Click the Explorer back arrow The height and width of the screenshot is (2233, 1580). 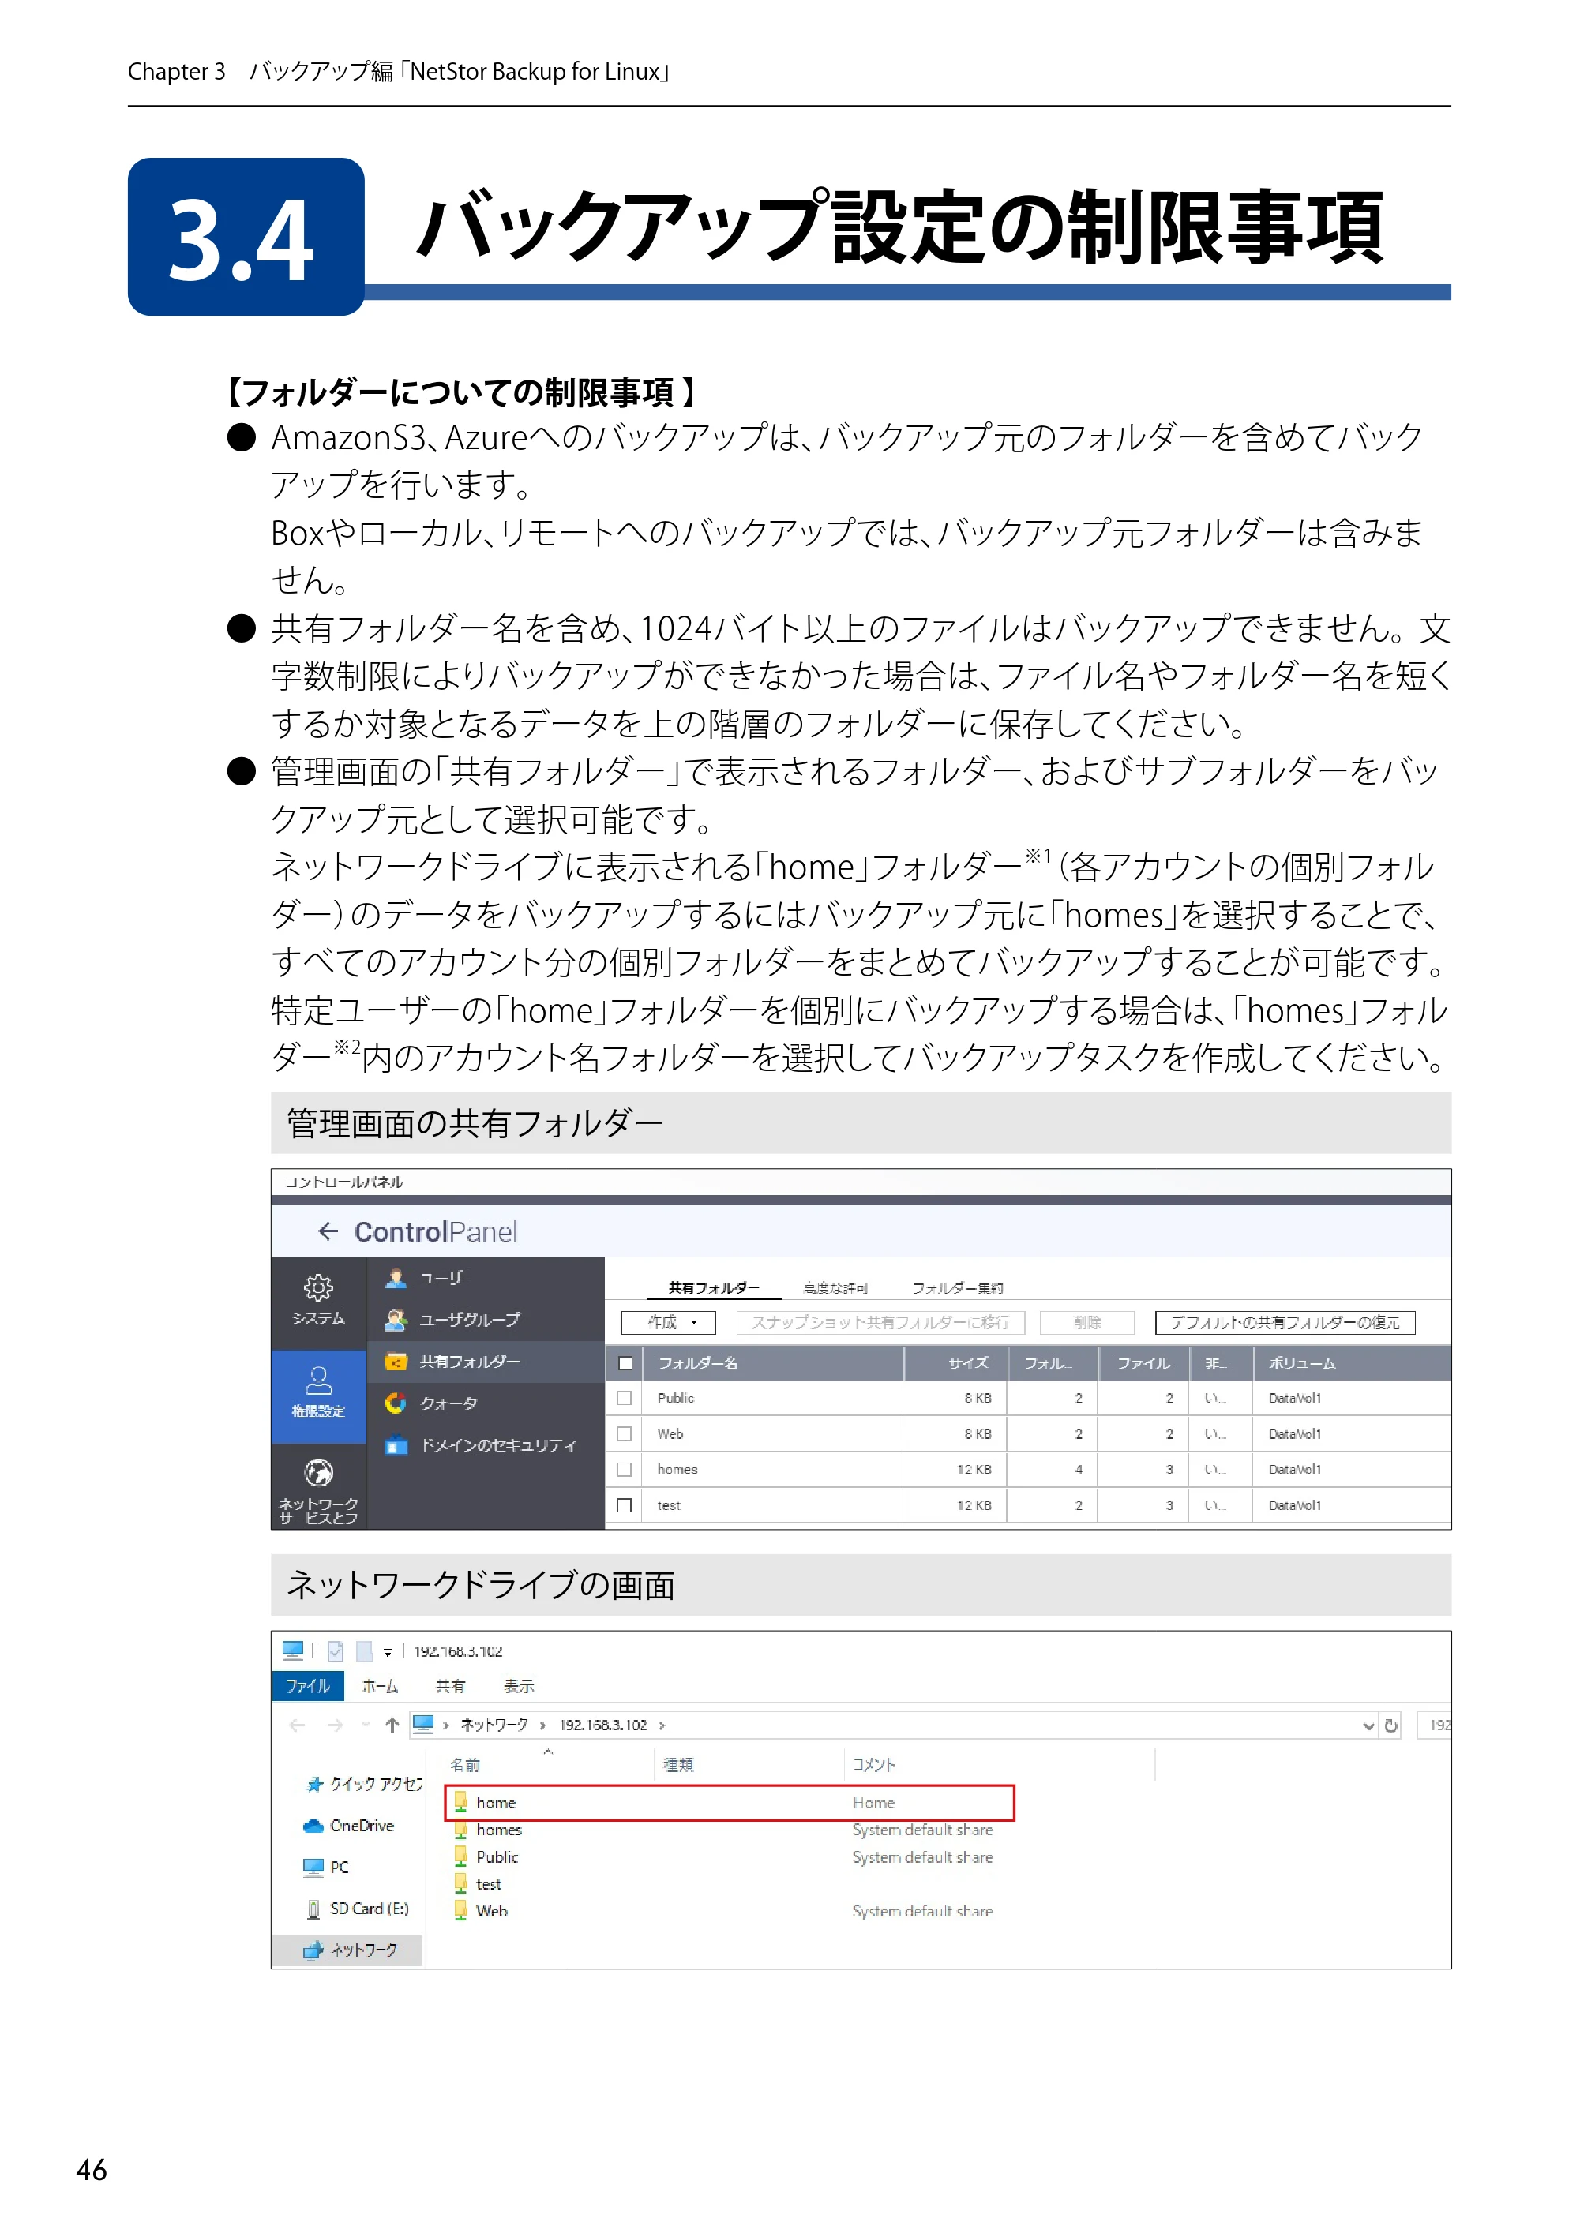click(298, 1725)
